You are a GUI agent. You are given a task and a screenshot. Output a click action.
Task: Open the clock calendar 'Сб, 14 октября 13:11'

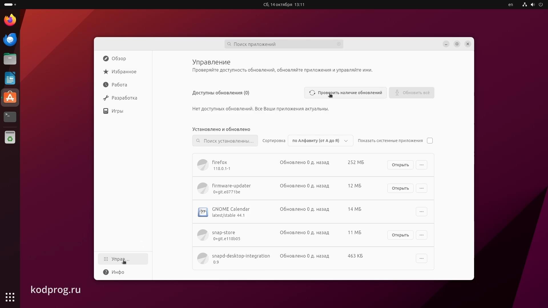click(284, 5)
